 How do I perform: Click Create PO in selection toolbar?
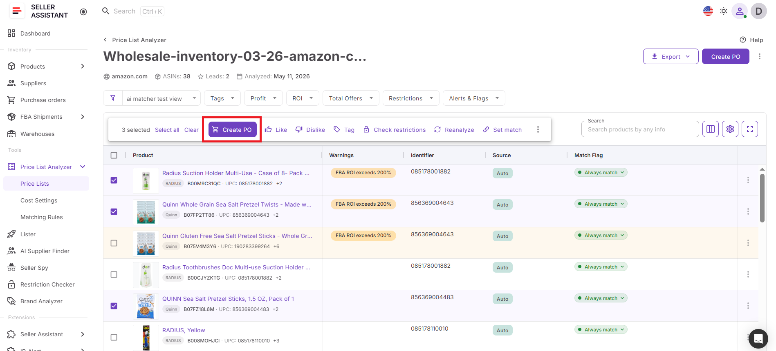click(232, 129)
